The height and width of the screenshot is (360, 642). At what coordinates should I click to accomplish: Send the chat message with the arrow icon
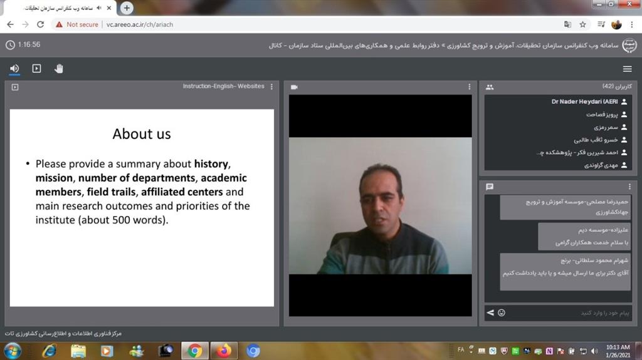[490, 312]
